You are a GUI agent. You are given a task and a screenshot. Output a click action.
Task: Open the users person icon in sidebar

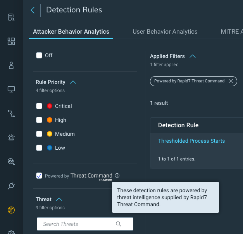point(11,65)
